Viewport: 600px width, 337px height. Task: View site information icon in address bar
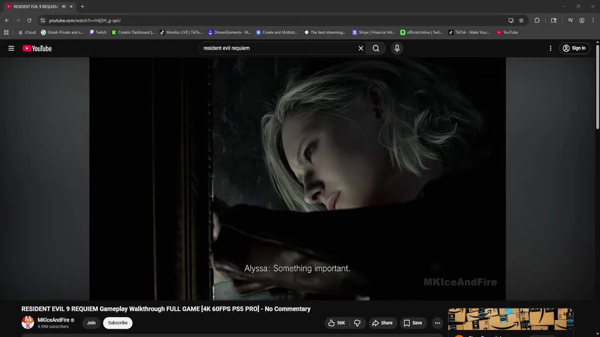tap(43, 21)
